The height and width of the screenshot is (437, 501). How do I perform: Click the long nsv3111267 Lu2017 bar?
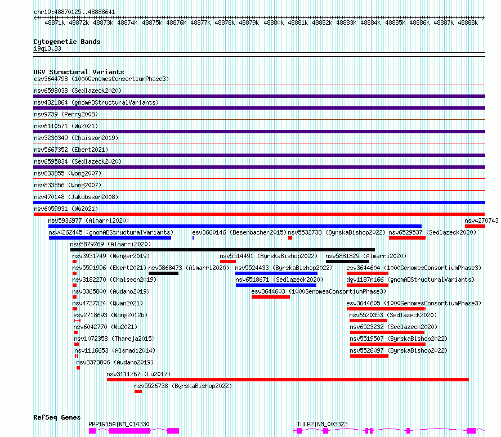coord(288,380)
